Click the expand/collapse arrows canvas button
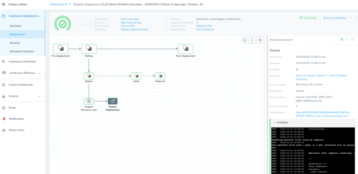 pyautogui.click(x=252, y=40)
